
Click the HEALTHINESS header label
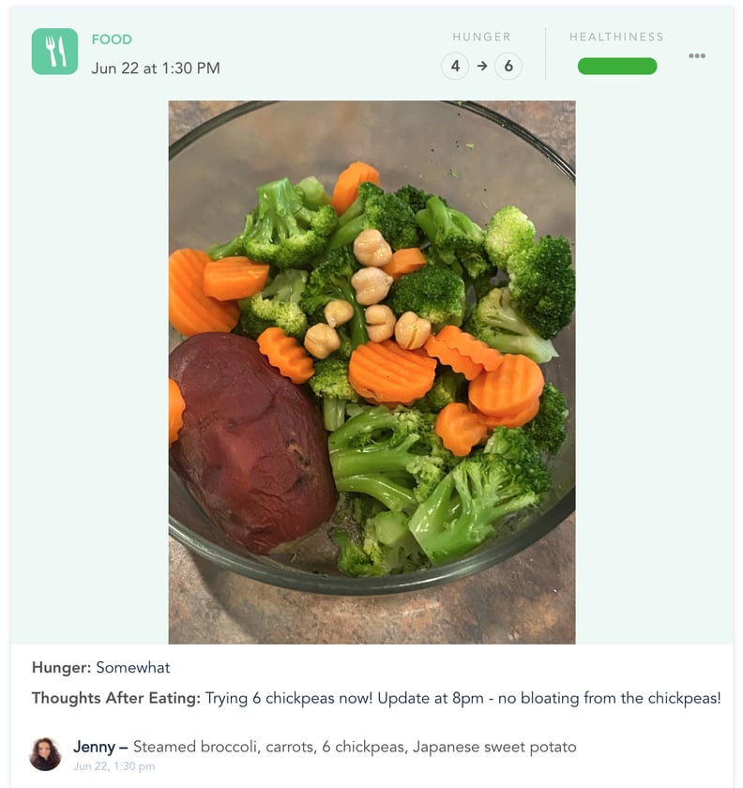[616, 37]
